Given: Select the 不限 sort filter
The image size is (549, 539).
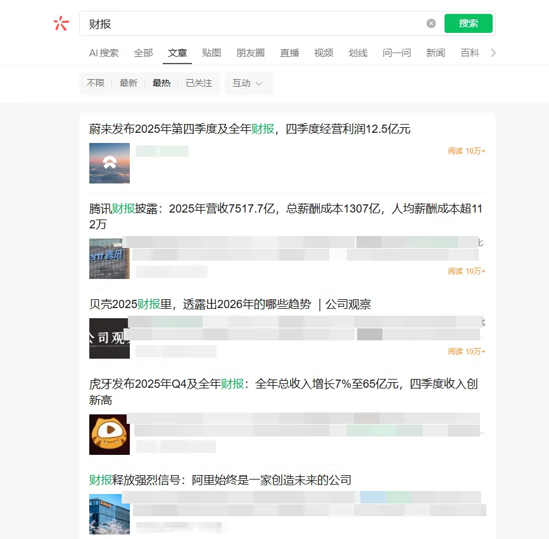Looking at the screenshot, I should (x=96, y=83).
